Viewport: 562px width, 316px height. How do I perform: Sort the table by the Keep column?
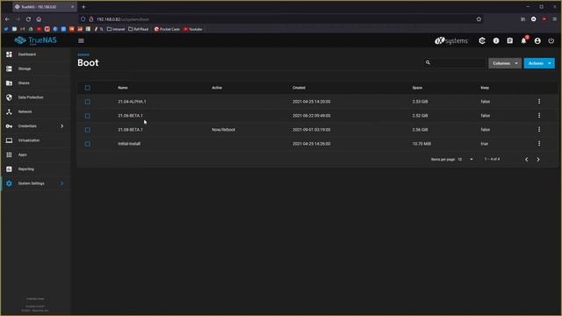click(x=485, y=88)
